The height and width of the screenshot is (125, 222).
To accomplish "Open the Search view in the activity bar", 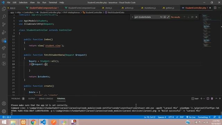I will click(x=4, y=17).
